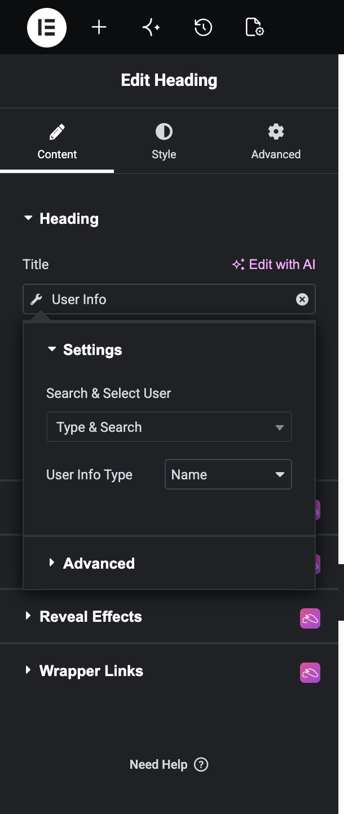
Task: Click the Edit with AI link
Action: coord(274,265)
